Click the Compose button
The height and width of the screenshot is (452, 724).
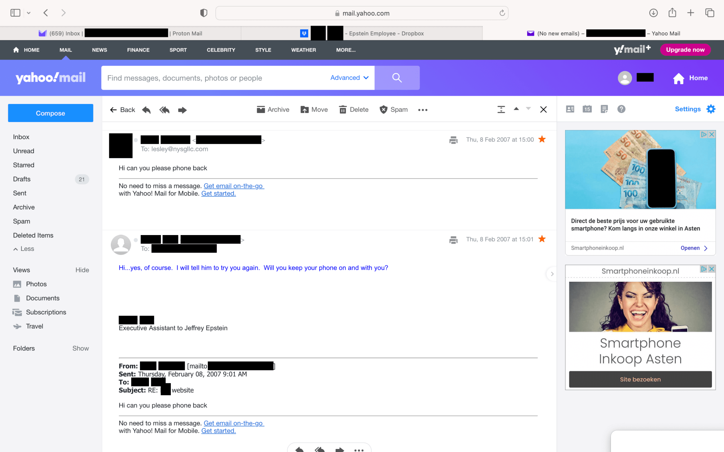point(51,113)
